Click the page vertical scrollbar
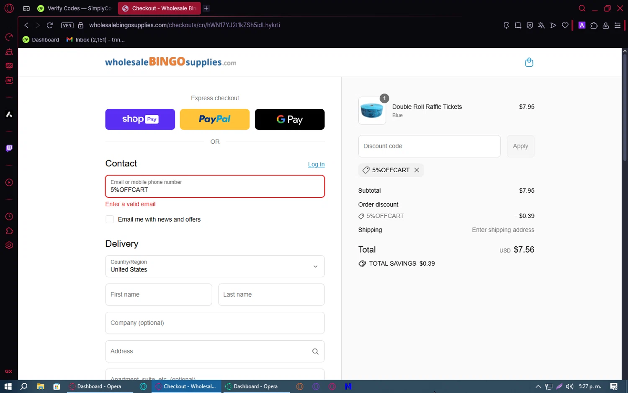 pos(625,108)
